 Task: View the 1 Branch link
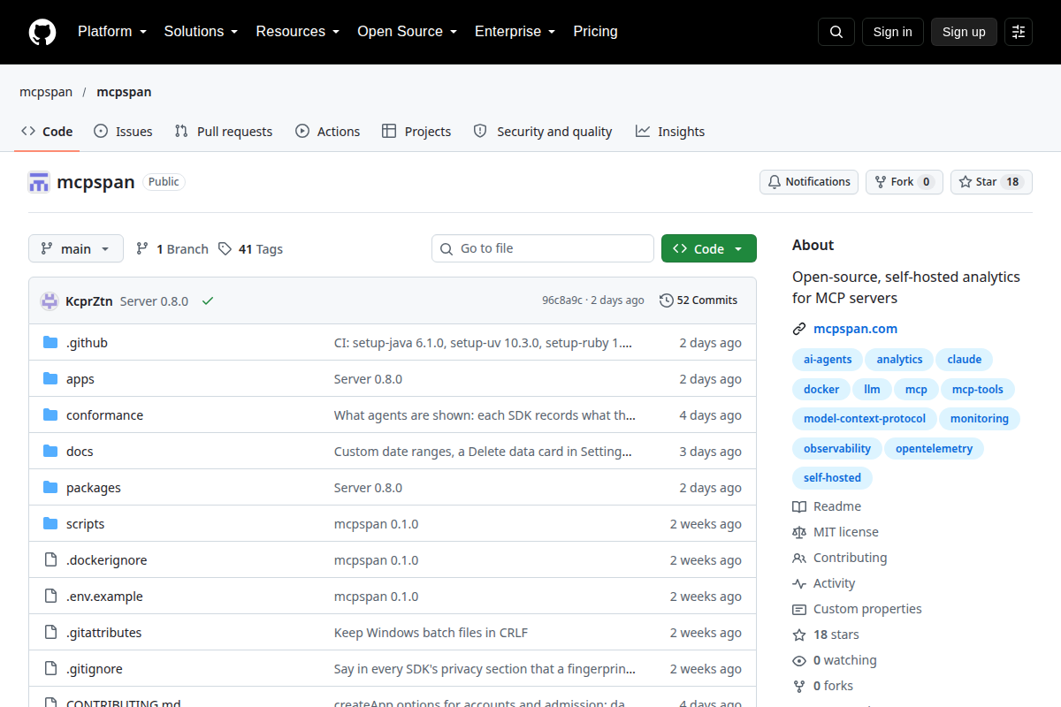coord(172,249)
